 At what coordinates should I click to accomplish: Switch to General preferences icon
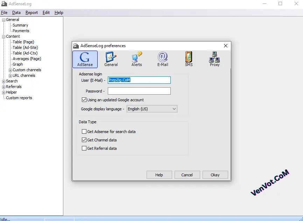point(111,59)
